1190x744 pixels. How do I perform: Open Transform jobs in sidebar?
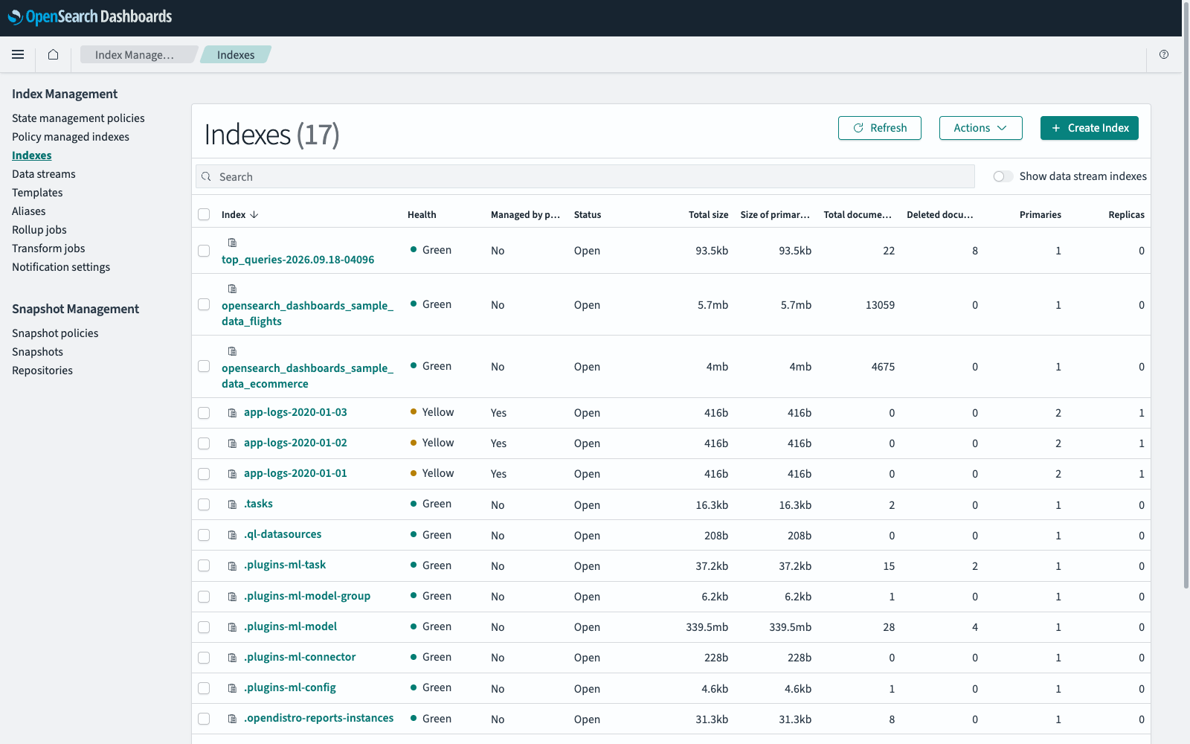pyautogui.click(x=48, y=248)
